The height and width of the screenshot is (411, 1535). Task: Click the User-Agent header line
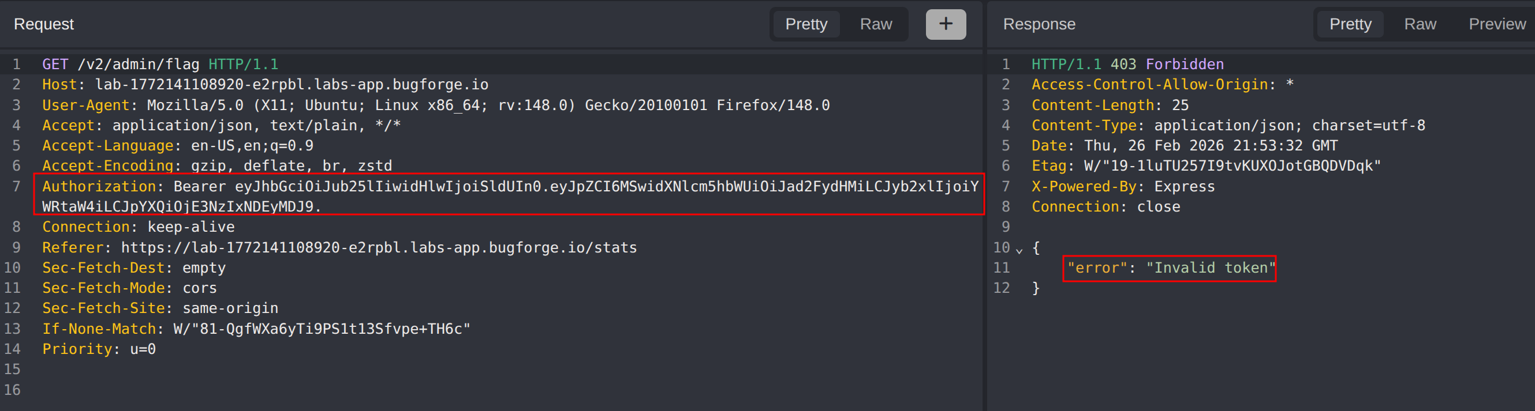435,105
